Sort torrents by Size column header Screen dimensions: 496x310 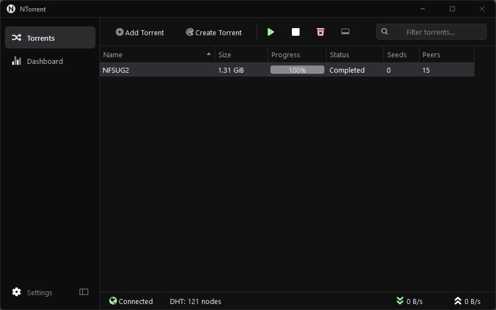tap(241, 55)
